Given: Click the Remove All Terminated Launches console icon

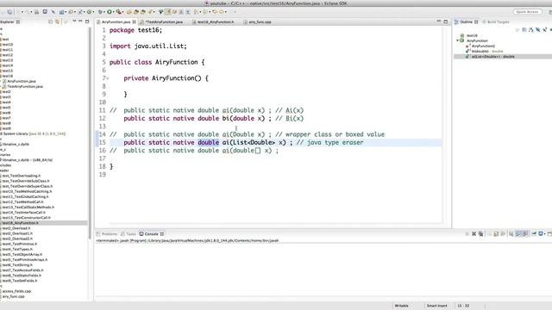Looking at the screenshot, I should [480, 233].
